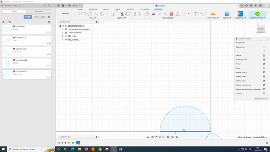
Task: Select the Line sketch tool
Action: pos(78,14)
